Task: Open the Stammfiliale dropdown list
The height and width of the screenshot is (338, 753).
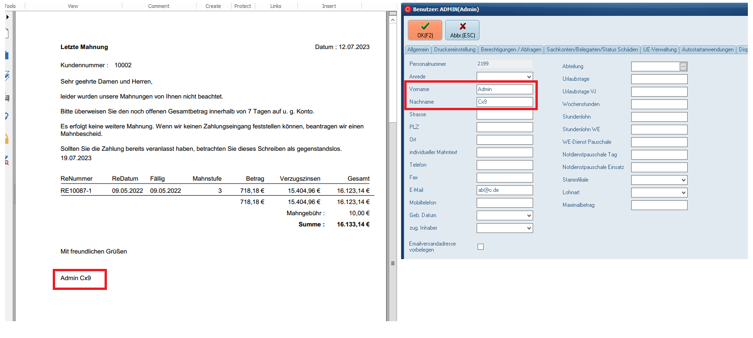Action: pos(683,180)
